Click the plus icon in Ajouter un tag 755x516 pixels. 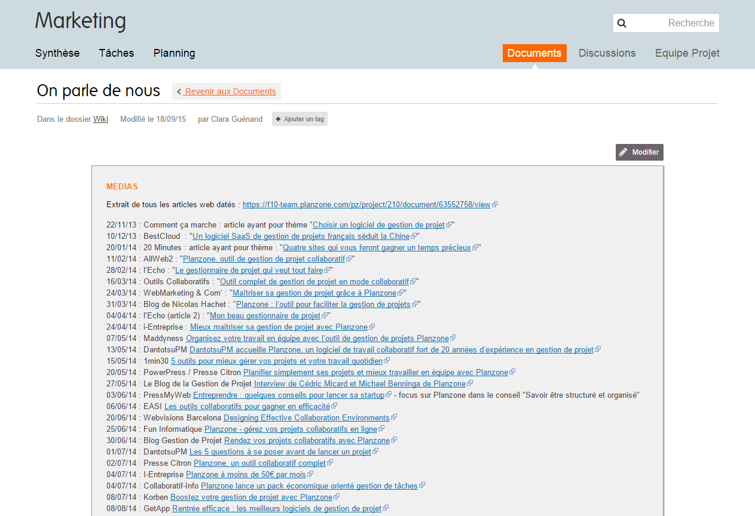(278, 119)
